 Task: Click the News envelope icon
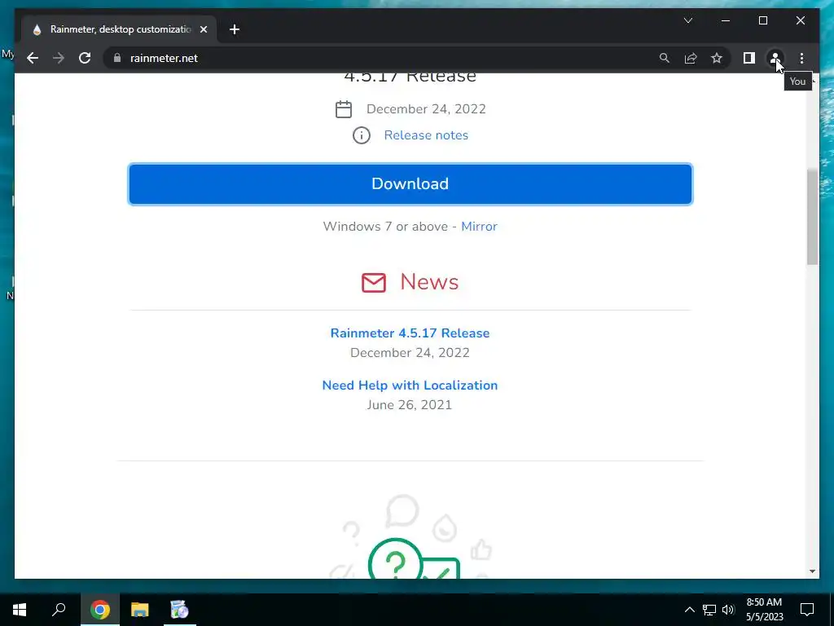coord(373,282)
